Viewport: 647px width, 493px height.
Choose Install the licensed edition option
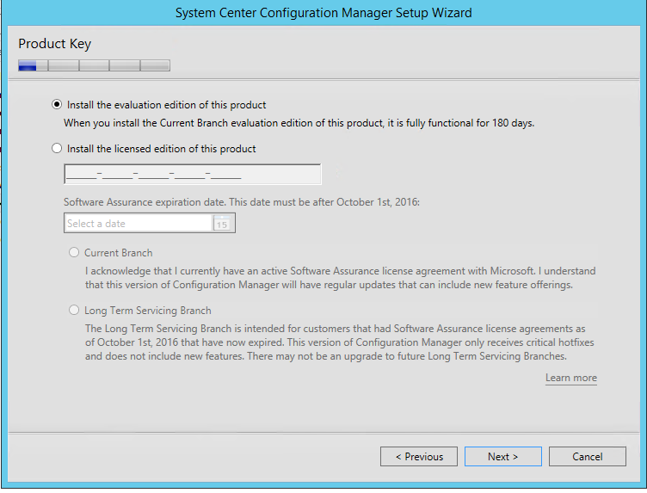tap(57, 148)
